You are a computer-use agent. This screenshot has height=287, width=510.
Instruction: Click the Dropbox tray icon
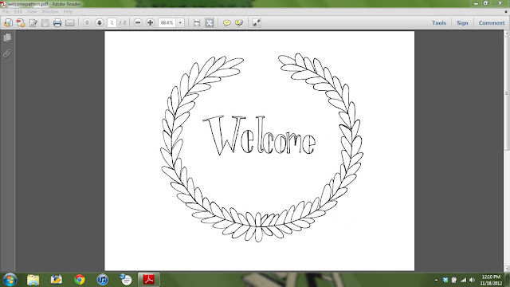(445, 280)
